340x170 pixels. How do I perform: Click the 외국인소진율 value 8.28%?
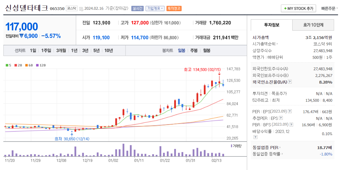325,82
